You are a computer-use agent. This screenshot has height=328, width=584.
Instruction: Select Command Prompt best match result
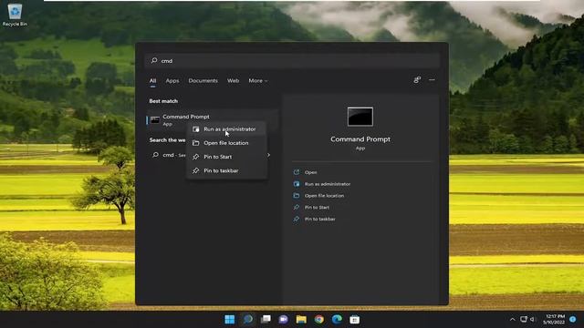pyautogui.click(x=212, y=119)
